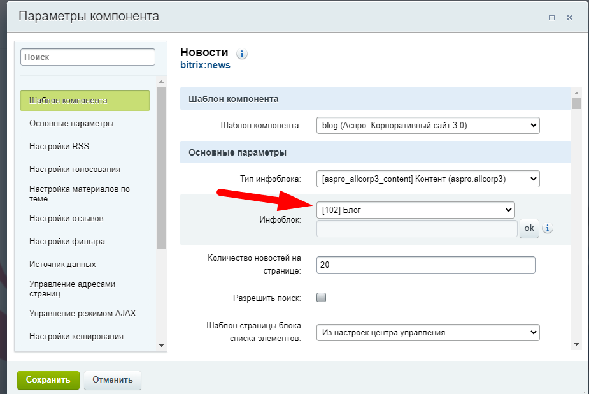The image size is (589, 394).
Task: Expand the Тип инфоблока dropdown
Action: (x=427, y=179)
